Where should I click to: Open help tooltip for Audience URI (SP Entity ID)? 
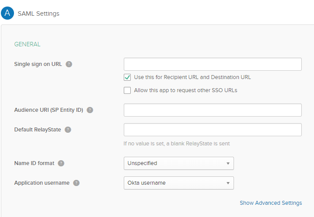tap(90, 110)
